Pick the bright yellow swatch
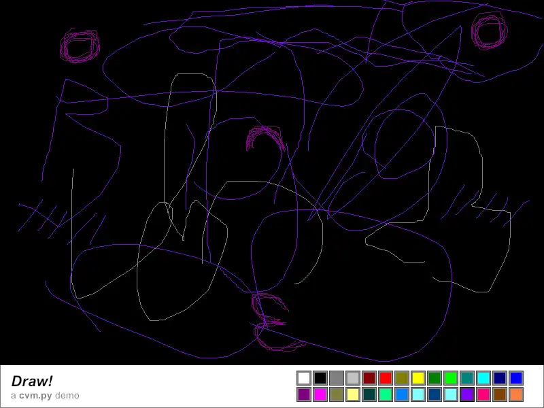The width and height of the screenshot is (544, 408). coord(418,378)
